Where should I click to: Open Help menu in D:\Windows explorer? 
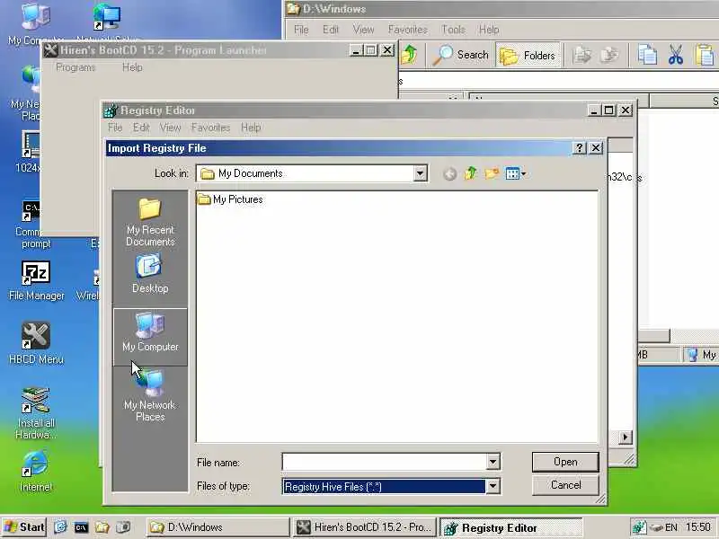[489, 30]
